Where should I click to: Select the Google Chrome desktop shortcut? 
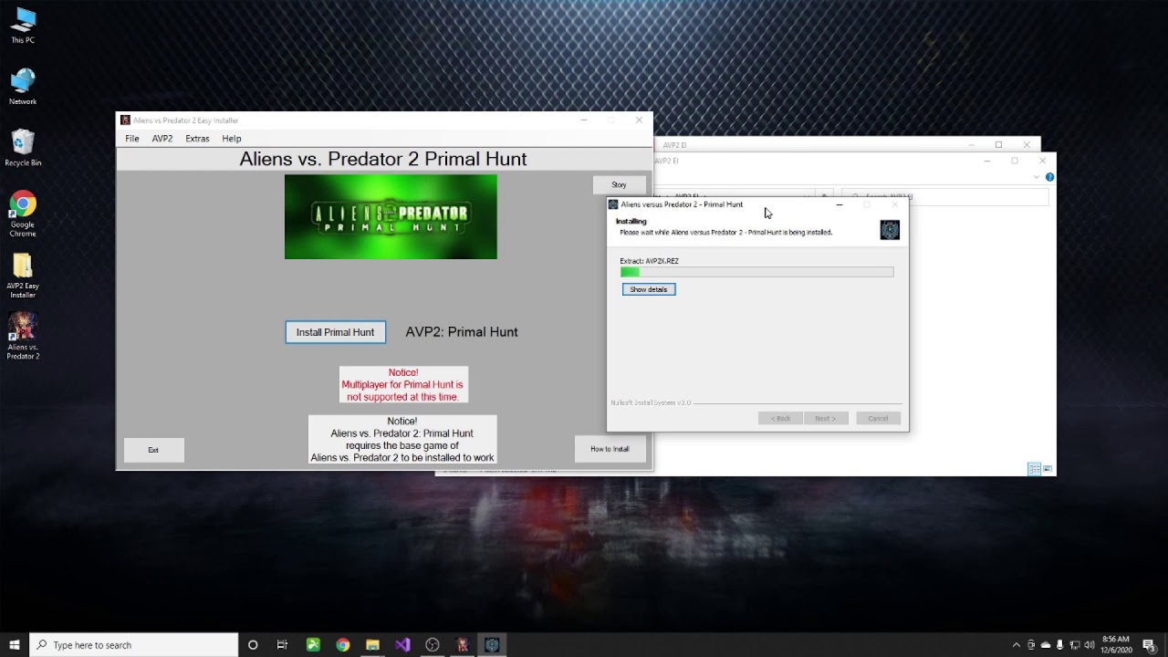click(x=23, y=214)
